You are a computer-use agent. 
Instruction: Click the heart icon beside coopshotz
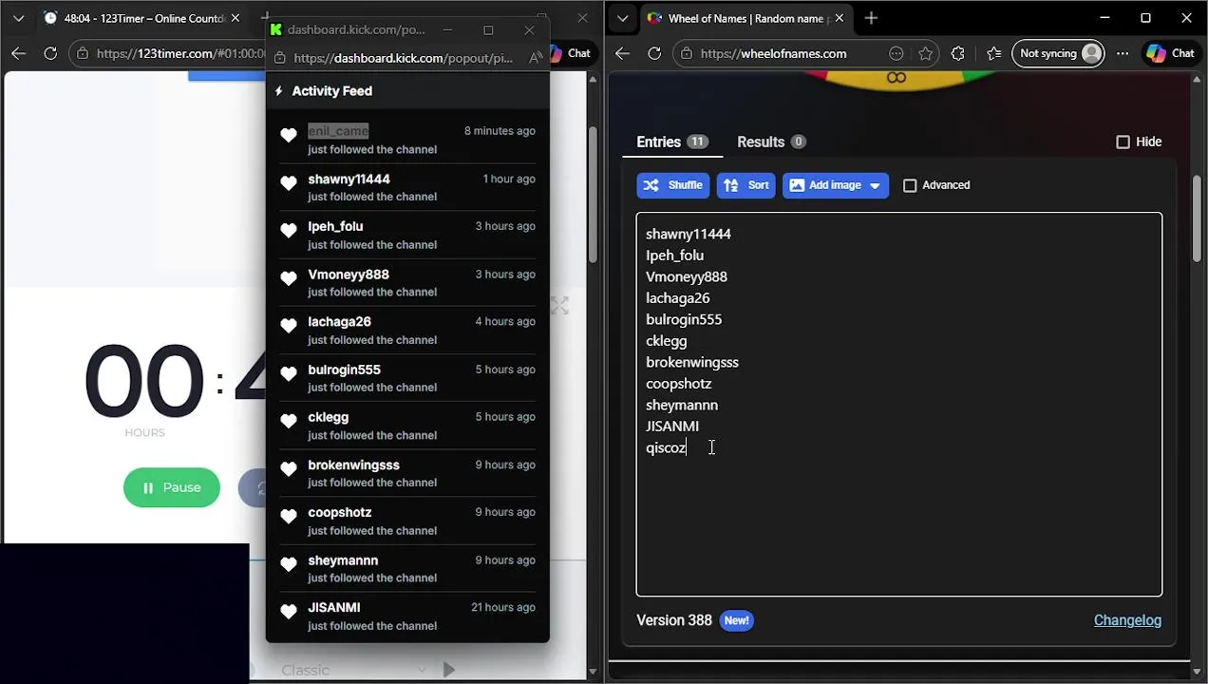point(289,516)
